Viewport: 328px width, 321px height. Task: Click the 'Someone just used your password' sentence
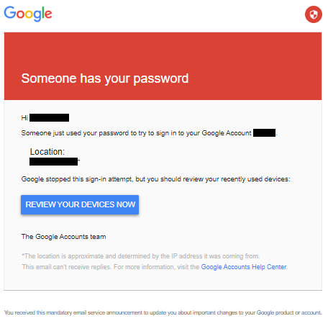(x=136, y=133)
